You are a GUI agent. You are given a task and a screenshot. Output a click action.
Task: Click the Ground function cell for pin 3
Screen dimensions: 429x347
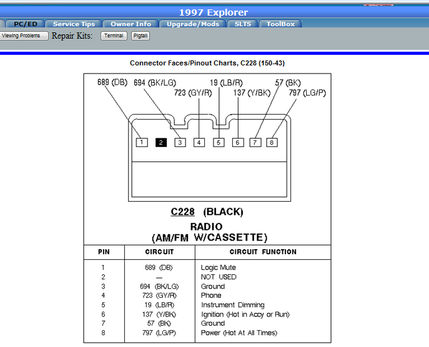(x=213, y=287)
